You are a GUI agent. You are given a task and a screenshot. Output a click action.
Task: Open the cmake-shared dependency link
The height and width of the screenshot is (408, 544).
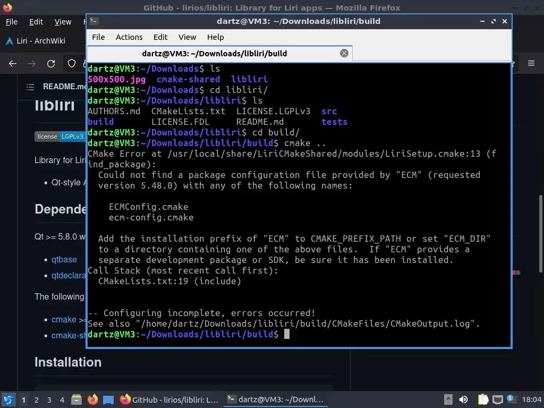click(69, 336)
